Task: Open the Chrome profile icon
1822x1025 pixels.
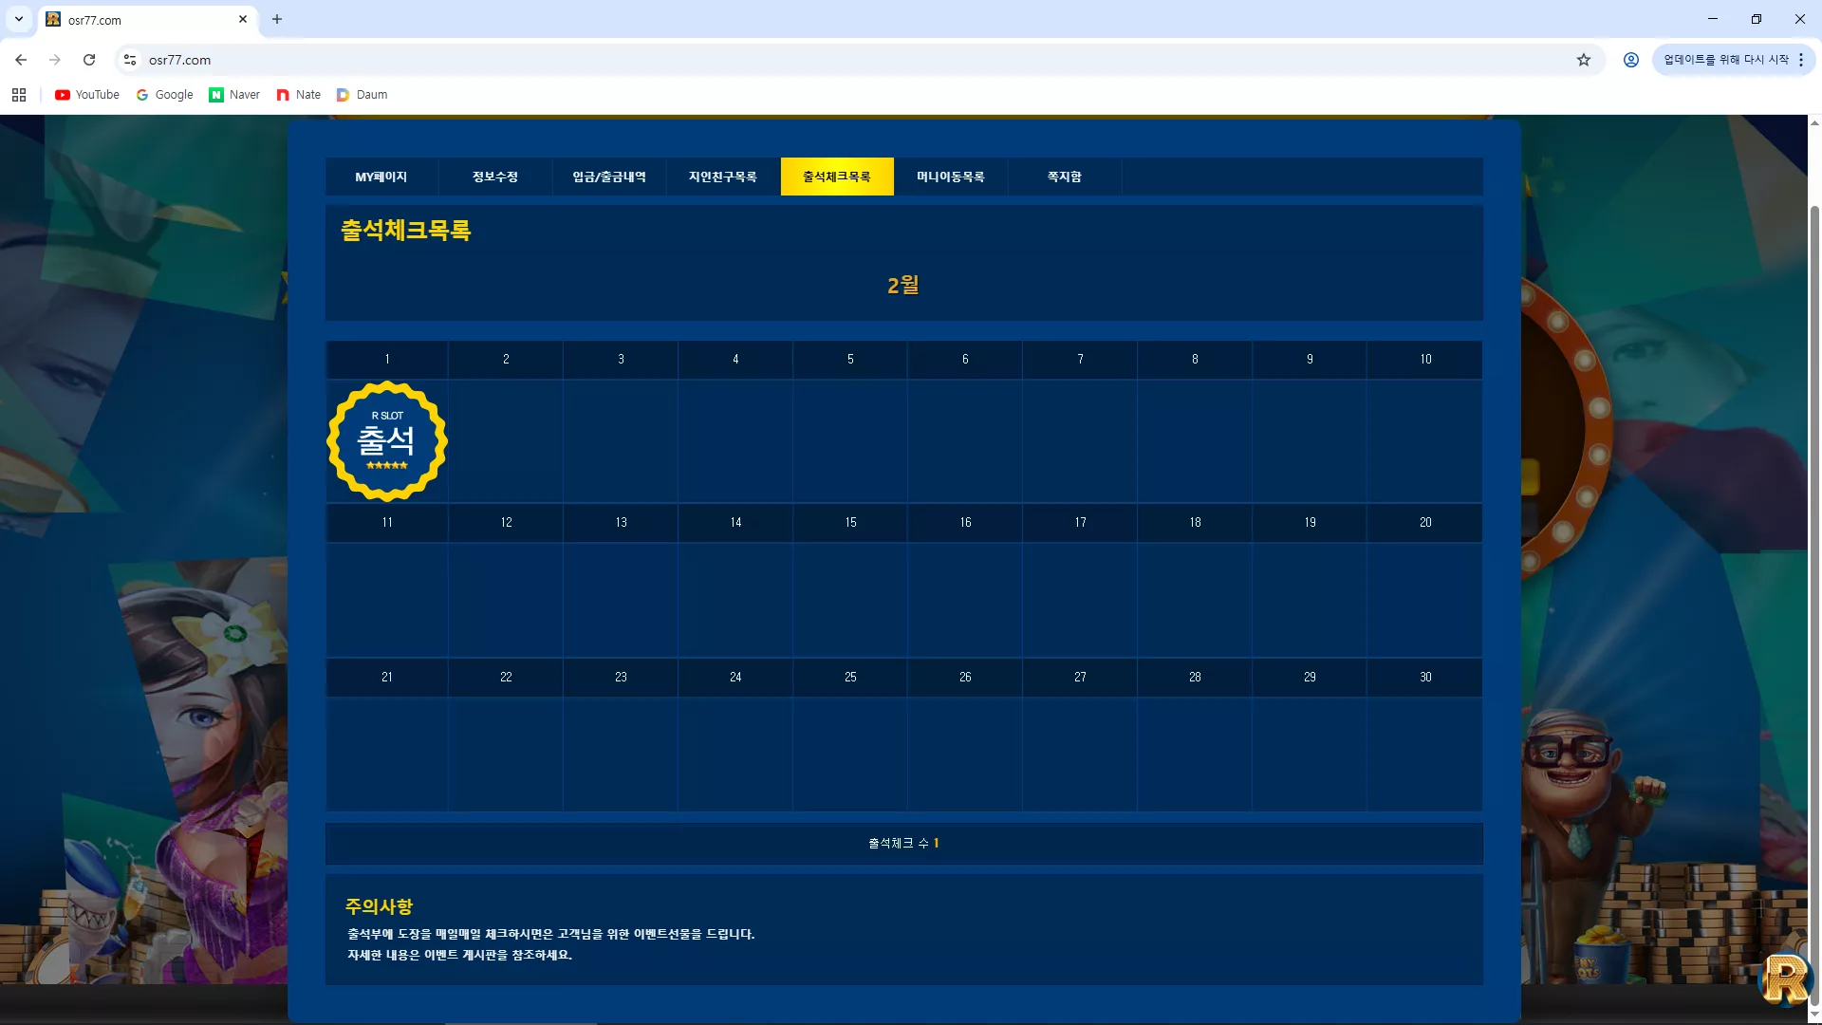Action: (x=1630, y=60)
